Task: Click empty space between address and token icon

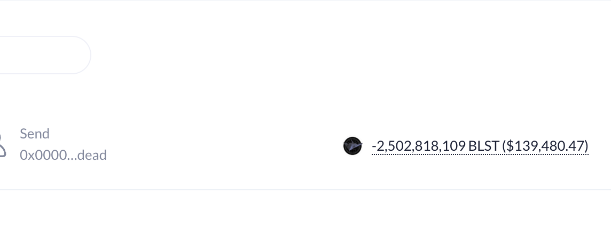Action: click(224, 146)
